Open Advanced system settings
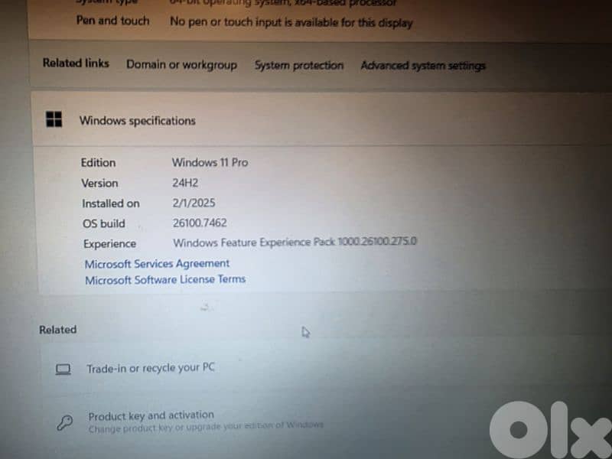The width and height of the screenshot is (612, 459). [422, 67]
